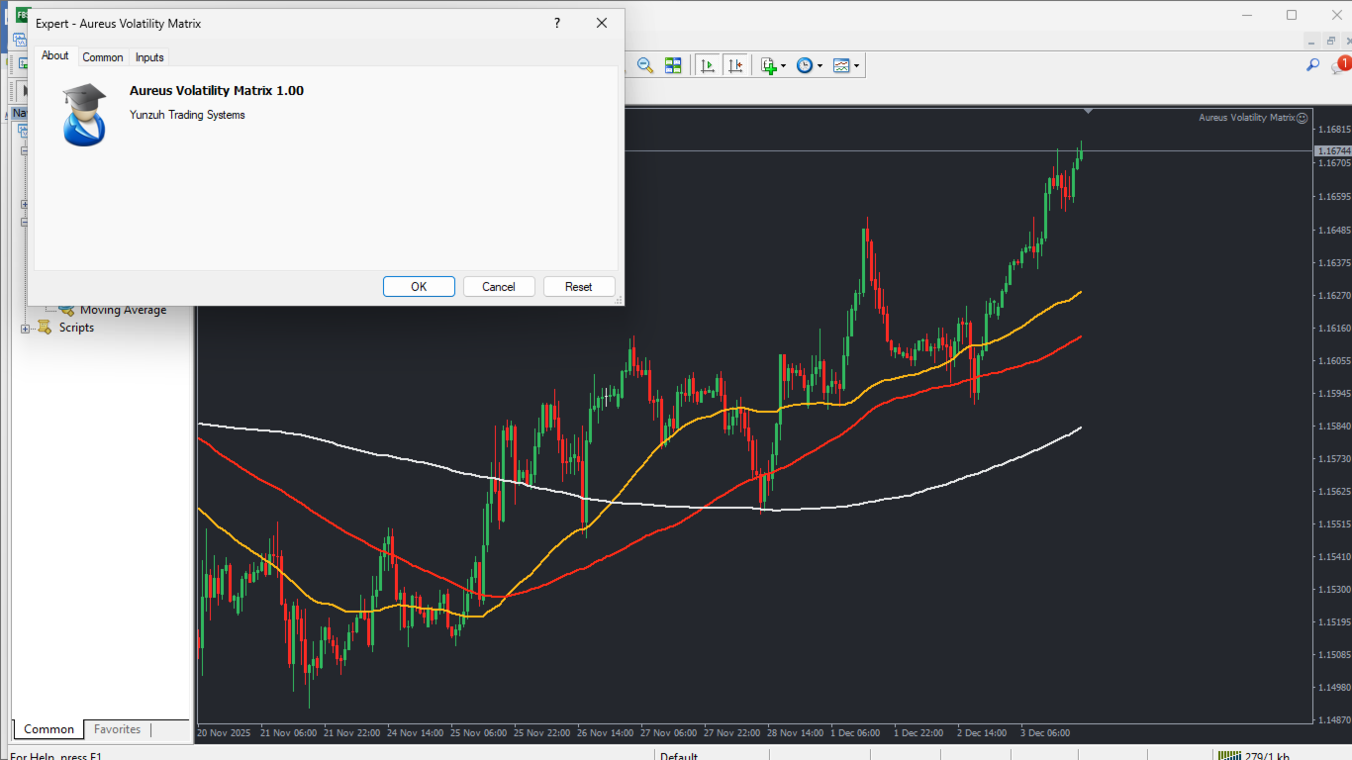The width and height of the screenshot is (1352, 760).
Task: Toggle chart shift icon
Action: (735, 65)
